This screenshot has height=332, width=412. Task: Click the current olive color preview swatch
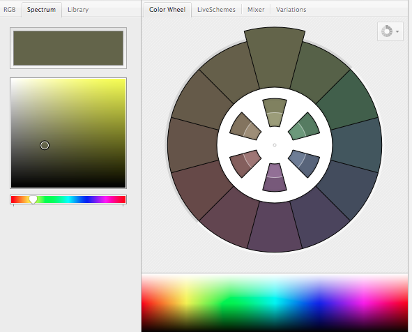[68, 48]
